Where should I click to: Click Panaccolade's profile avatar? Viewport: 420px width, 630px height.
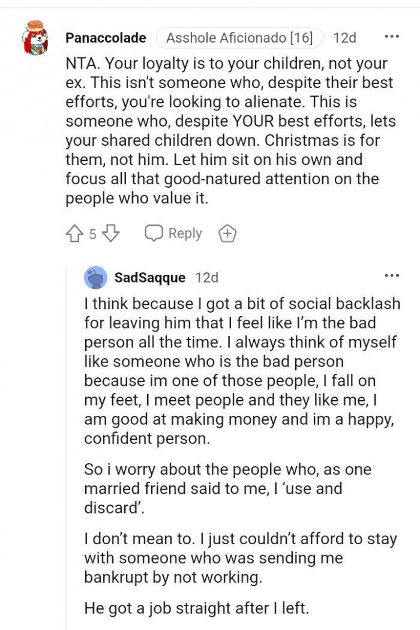coord(35,38)
